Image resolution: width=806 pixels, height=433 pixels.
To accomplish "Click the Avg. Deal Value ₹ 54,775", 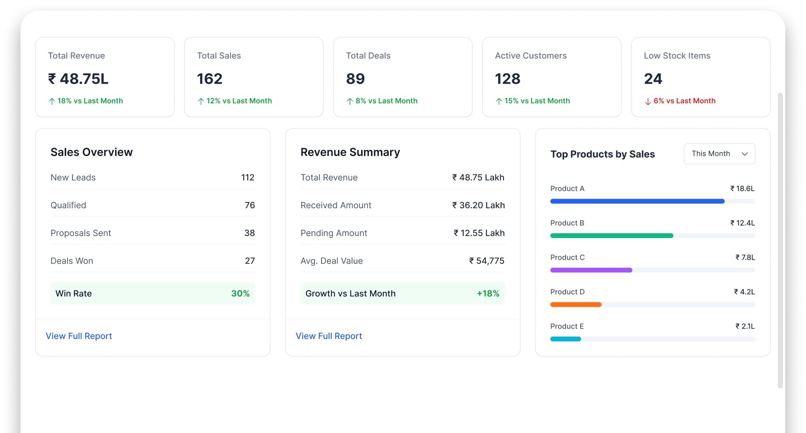I will [x=486, y=261].
